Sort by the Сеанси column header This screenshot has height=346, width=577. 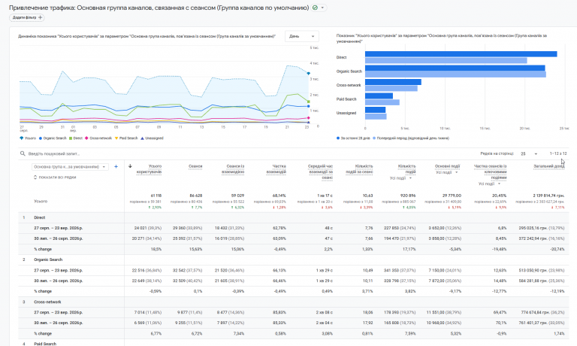(195, 166)
